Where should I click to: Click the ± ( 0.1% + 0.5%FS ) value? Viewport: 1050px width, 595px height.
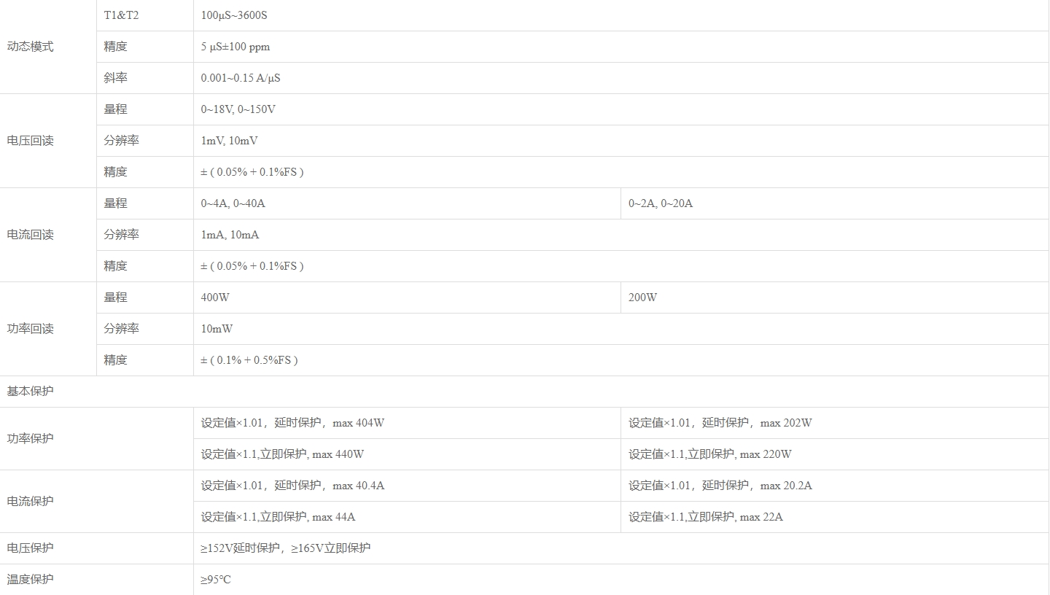[x=249, y=360]
